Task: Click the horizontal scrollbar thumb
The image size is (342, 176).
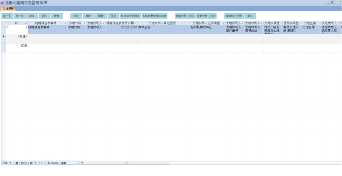Action: click(x=126, y=163)
